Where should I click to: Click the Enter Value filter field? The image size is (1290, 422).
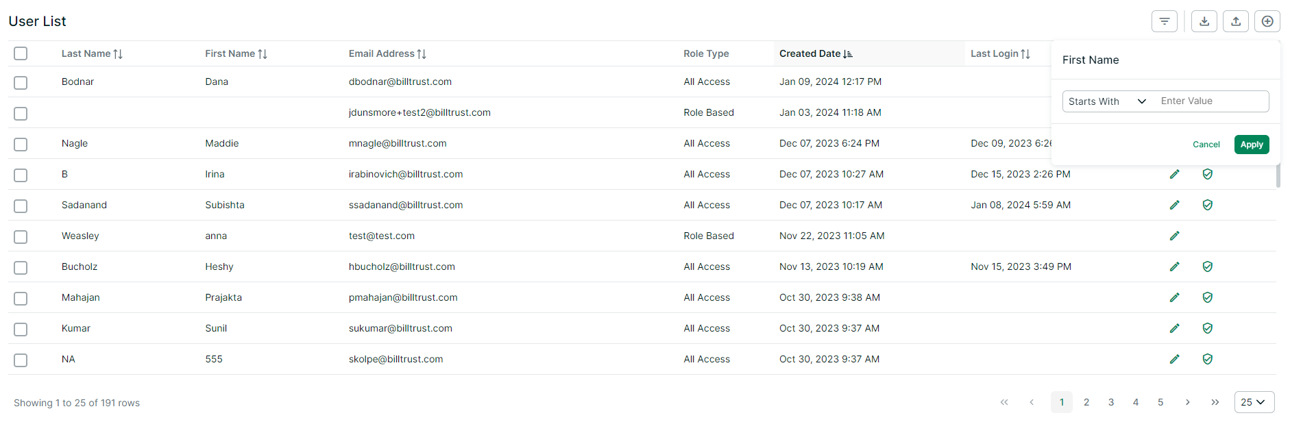point(1210,101)
